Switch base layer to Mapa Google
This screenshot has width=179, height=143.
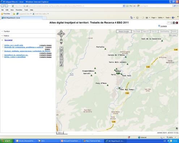pos(124,31)
